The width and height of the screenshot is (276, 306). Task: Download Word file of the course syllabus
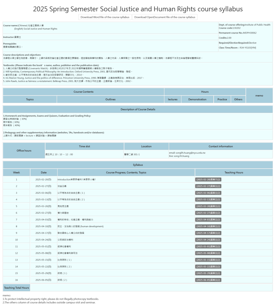(x=105, y=17)
